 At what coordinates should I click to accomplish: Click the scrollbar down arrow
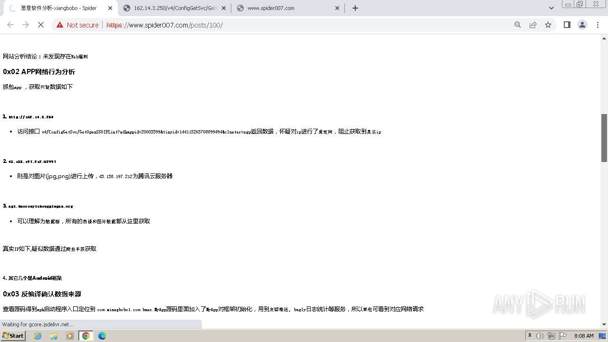pyautogui.click(x=604, y=324)
